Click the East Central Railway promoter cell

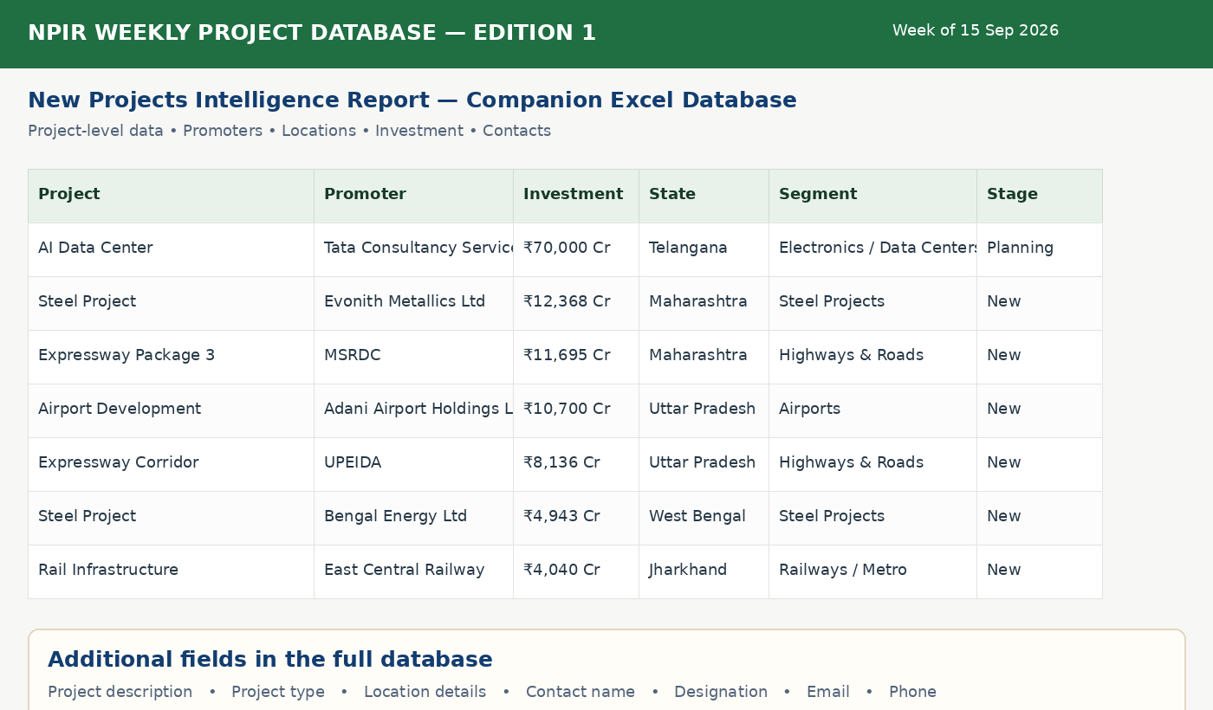[x=413, y=571]
